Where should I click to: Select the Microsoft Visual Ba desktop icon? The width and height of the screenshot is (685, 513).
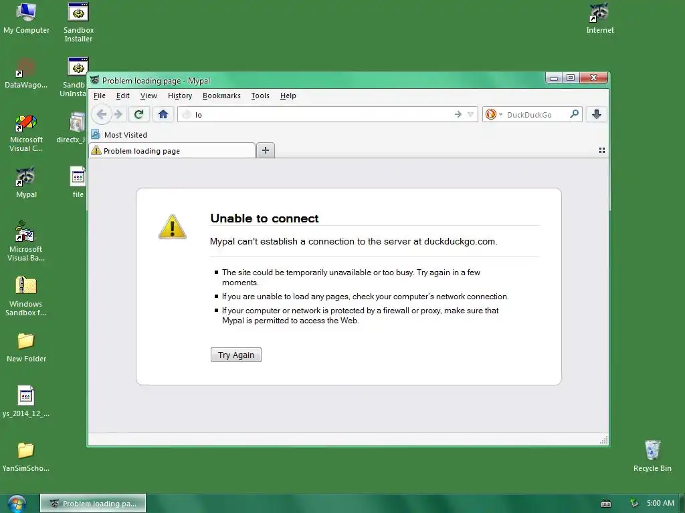tap(26, 242)
